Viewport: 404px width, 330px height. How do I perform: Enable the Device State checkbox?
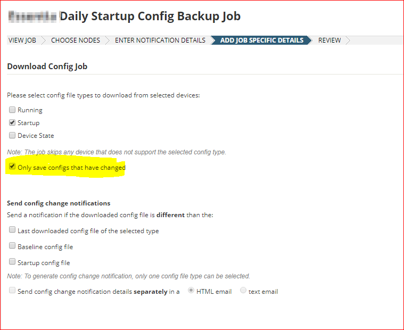[12, 135]
